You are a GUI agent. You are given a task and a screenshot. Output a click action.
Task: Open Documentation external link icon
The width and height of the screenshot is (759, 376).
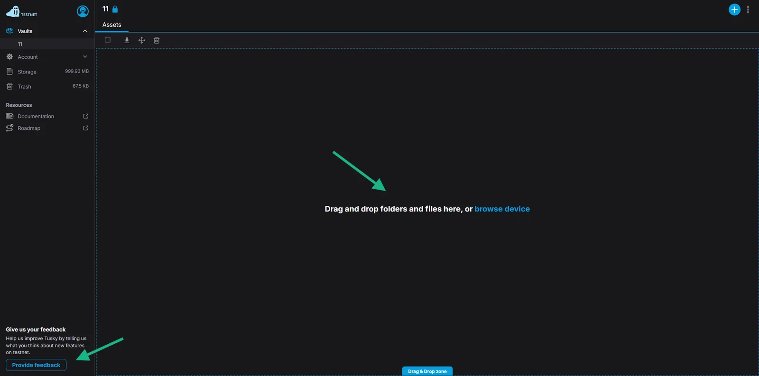pos(86,116)
